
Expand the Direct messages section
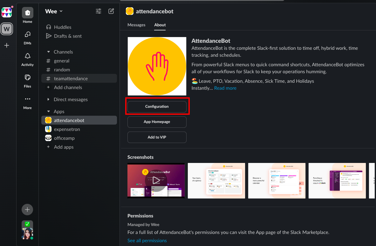click(x=48, y=100)
